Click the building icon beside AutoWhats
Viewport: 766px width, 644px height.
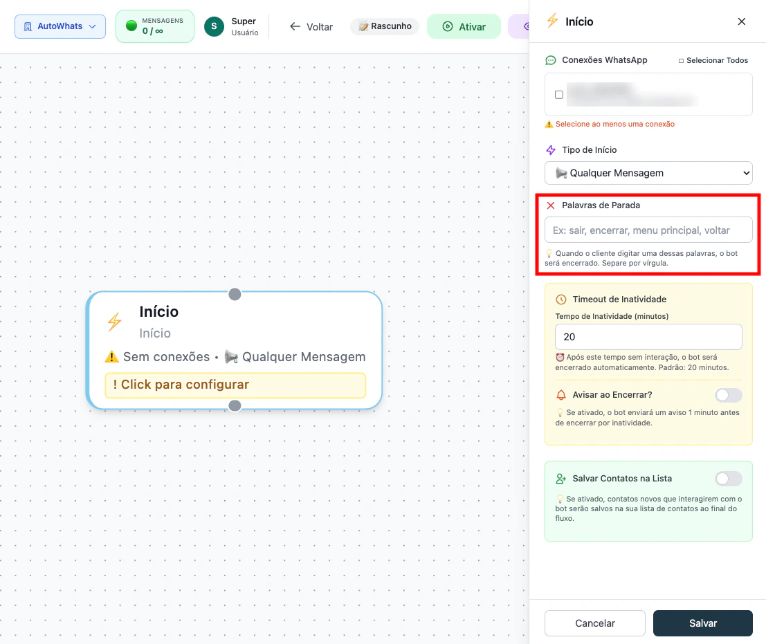click(28, 26)
